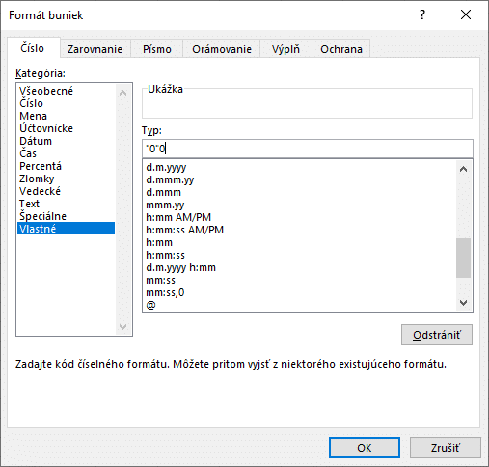Close the Formát buniek dialog
This screenshot has width=489, height=467.
[466, 14]
